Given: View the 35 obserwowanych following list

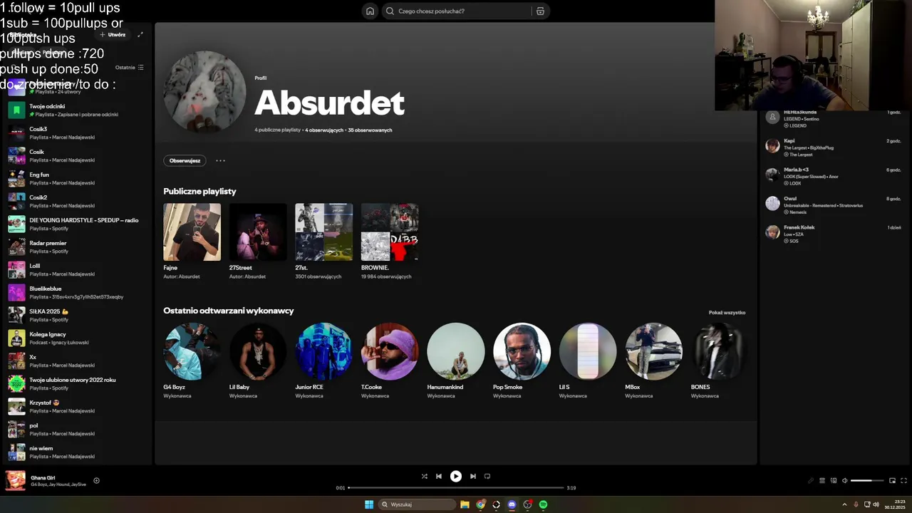Looking at the screenshot, I should pos(370,130).
